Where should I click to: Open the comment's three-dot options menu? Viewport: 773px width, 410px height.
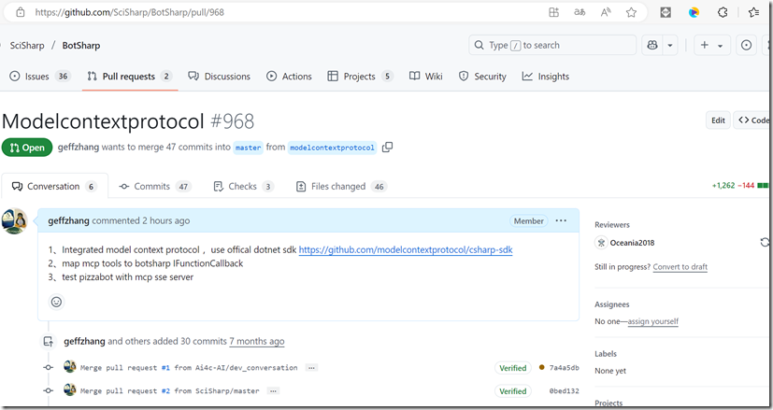pos(561,220)
